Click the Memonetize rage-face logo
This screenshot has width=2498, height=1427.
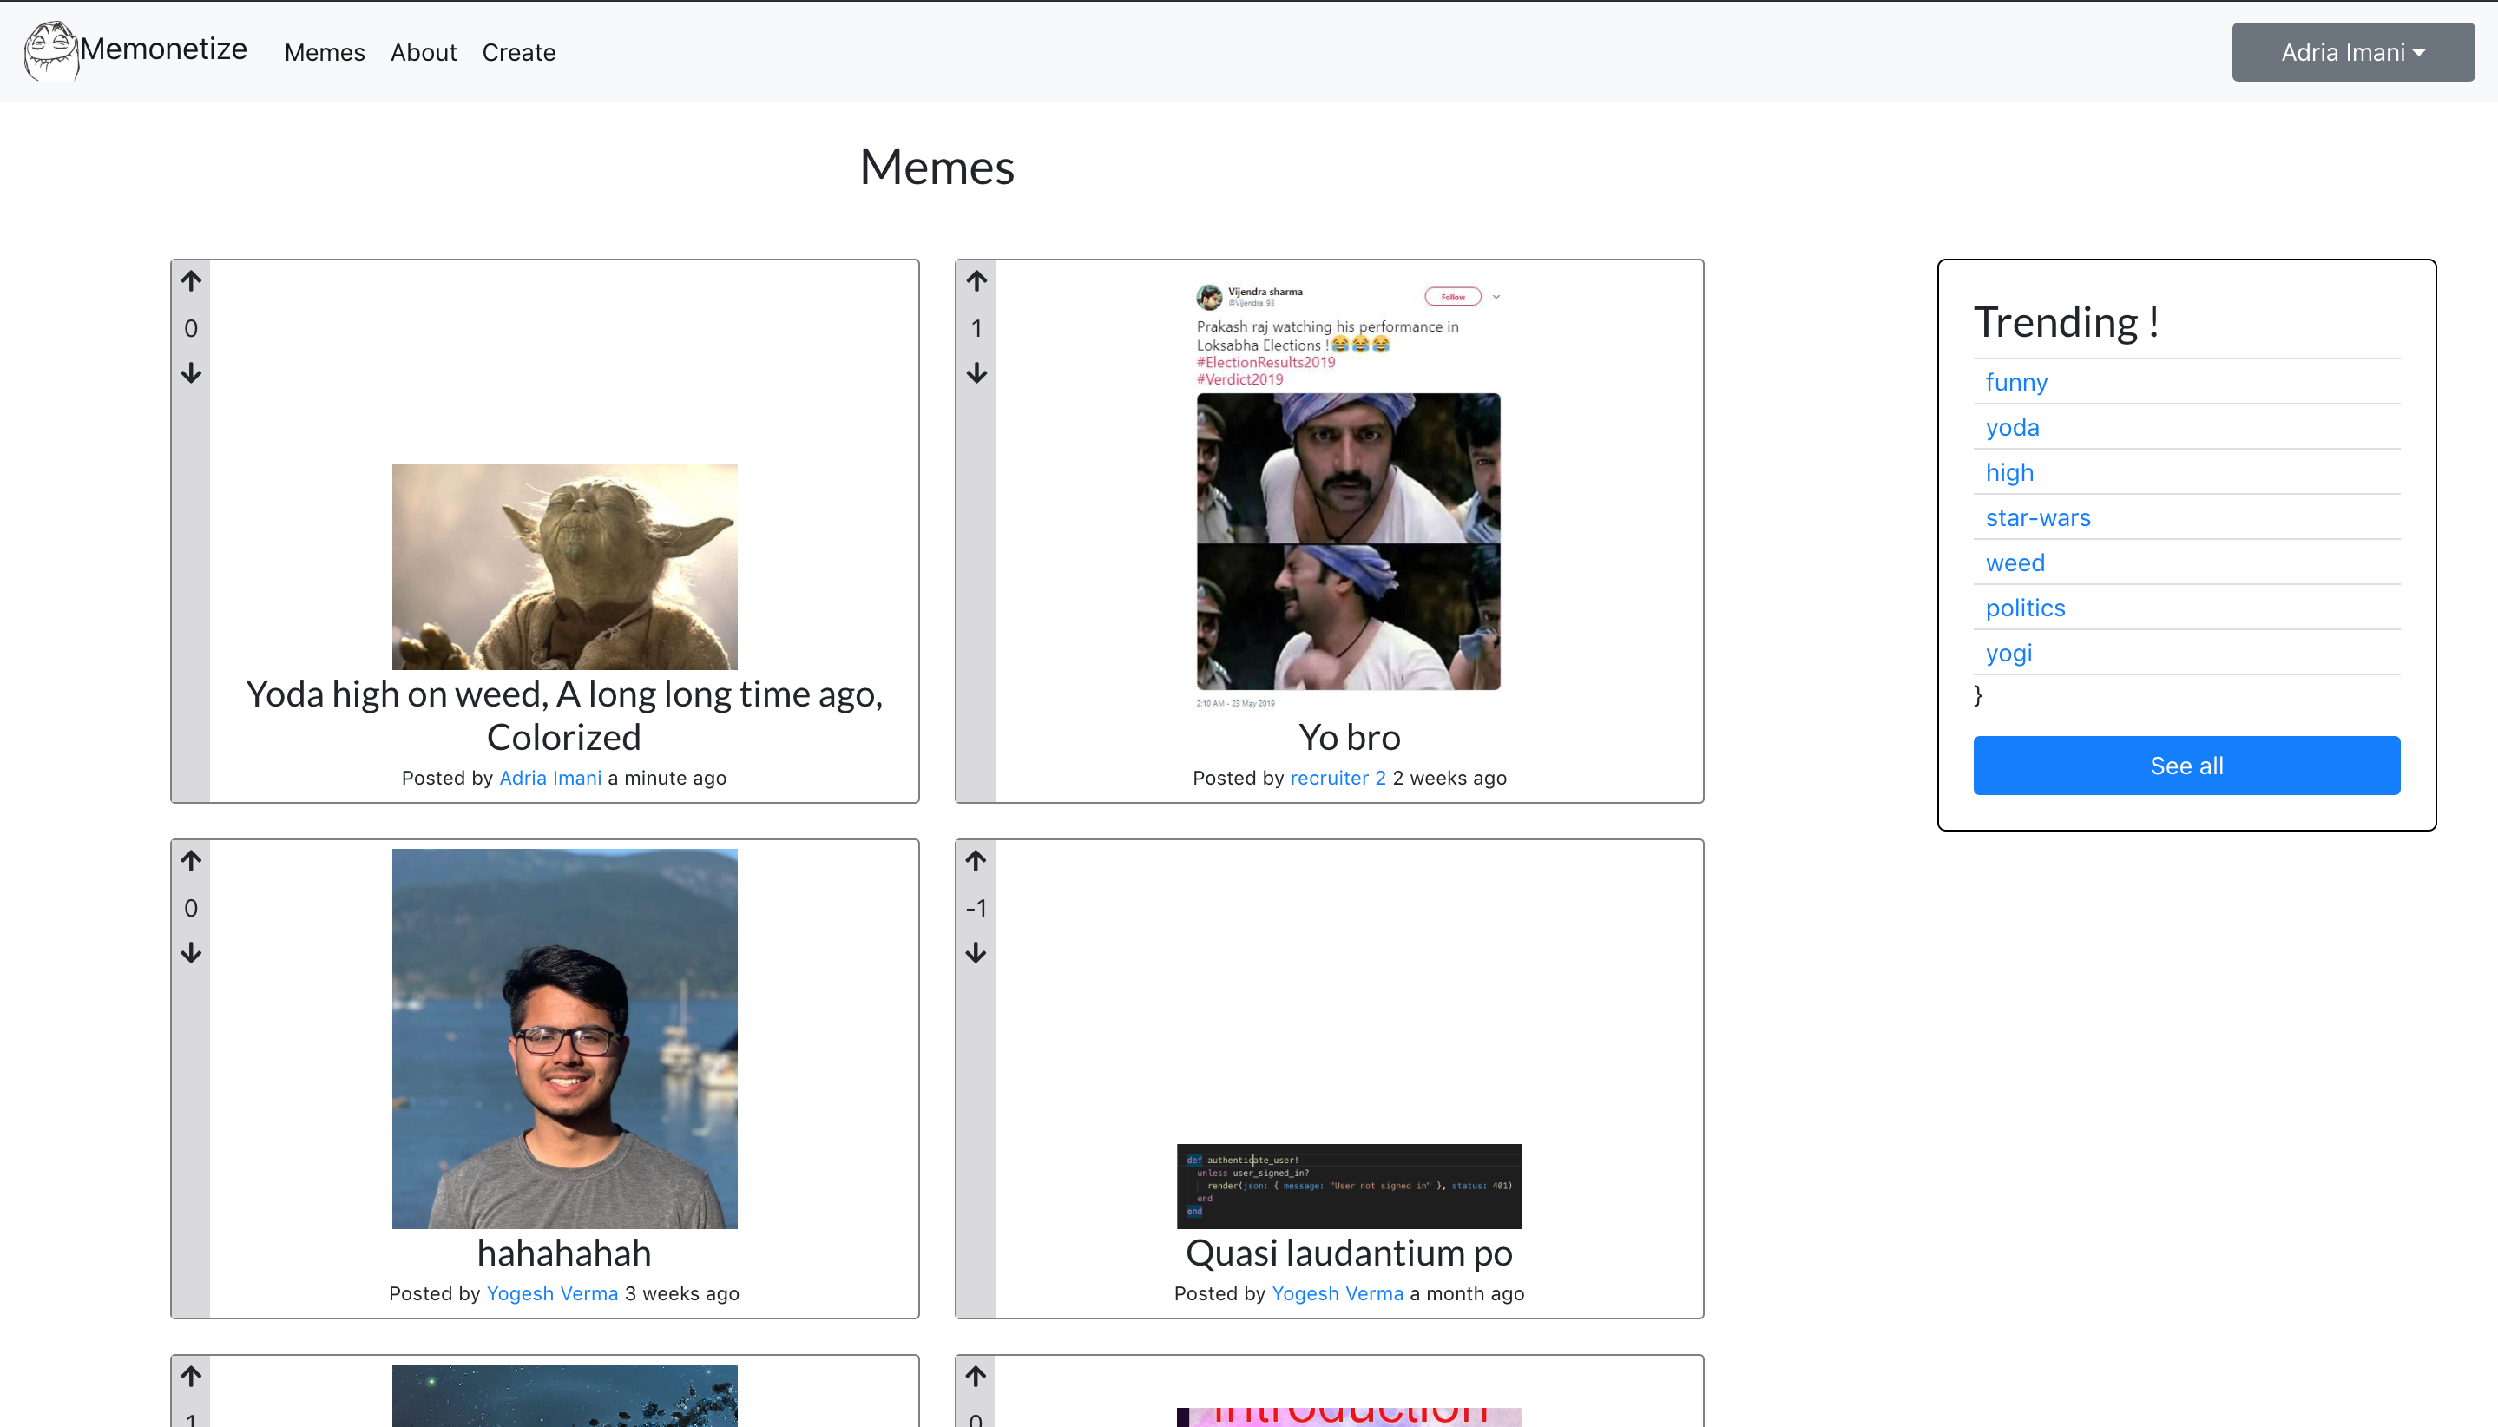pos(50,51)
